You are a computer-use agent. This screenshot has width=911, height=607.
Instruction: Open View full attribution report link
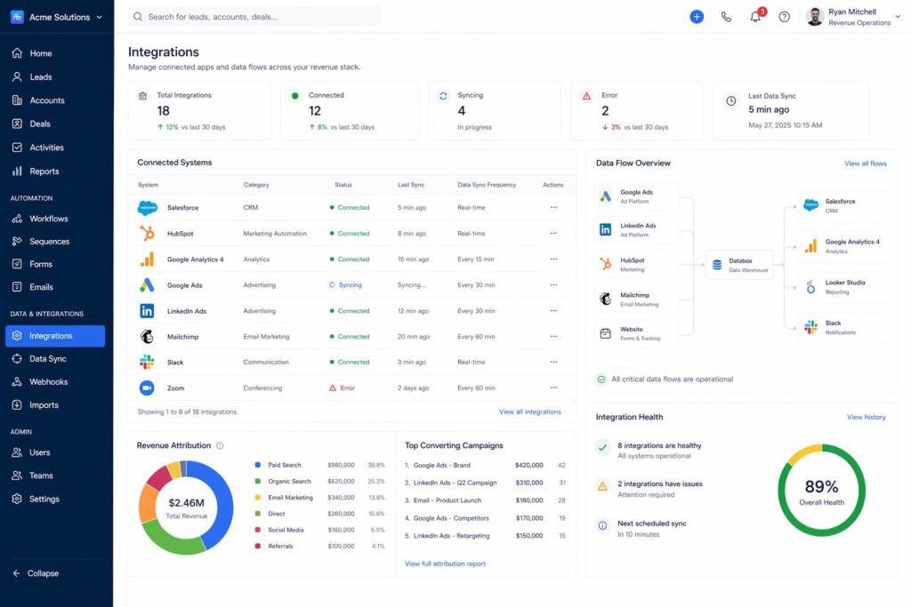coord(445,563)
